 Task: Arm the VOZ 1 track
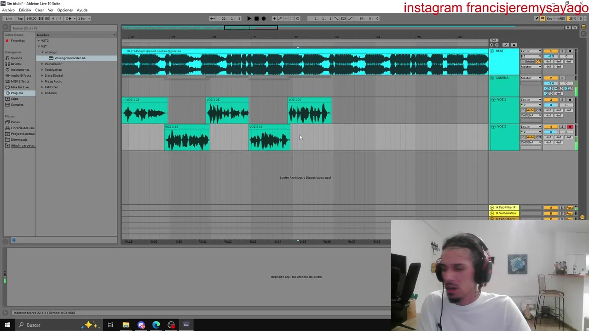coord(570,100)
